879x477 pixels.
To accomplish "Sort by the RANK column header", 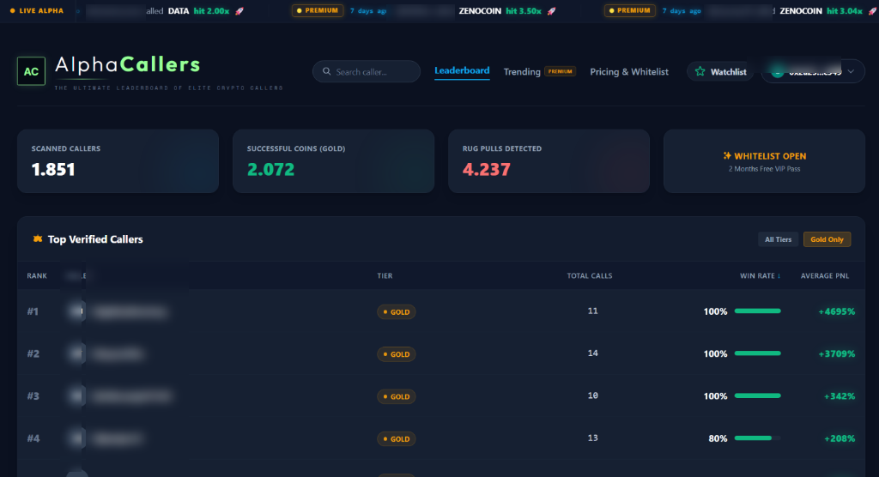I will [x=37, y=275].
